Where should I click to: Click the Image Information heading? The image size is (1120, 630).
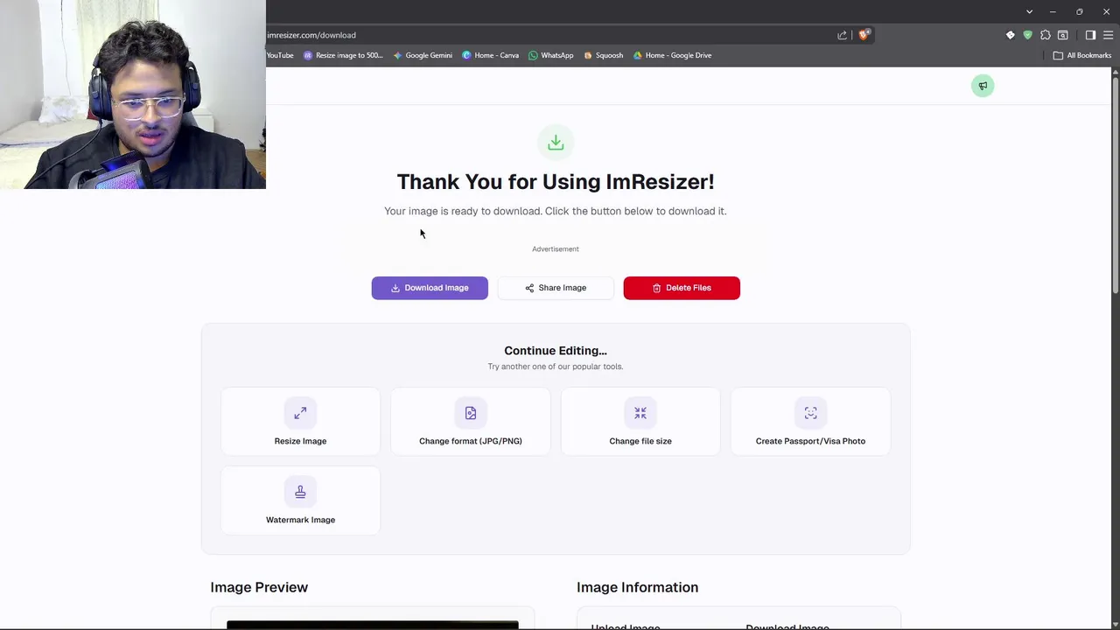637,587
